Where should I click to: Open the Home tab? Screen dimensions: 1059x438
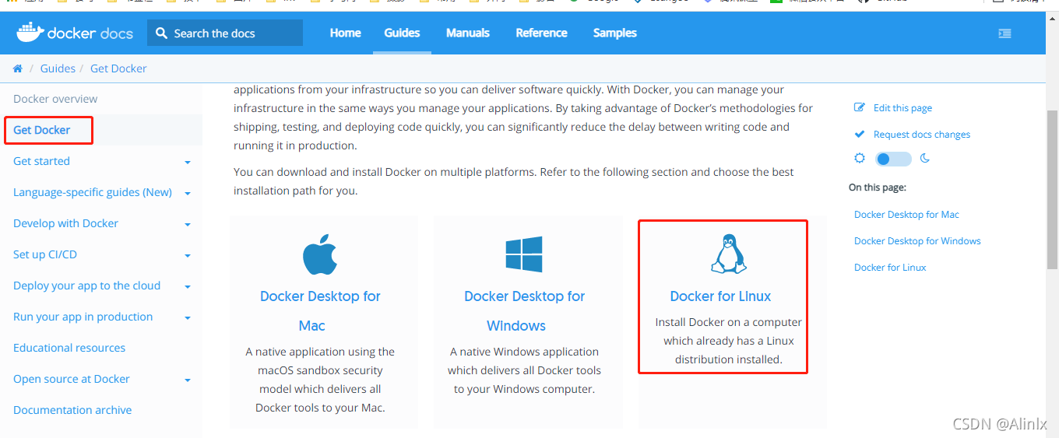[345, 33]
